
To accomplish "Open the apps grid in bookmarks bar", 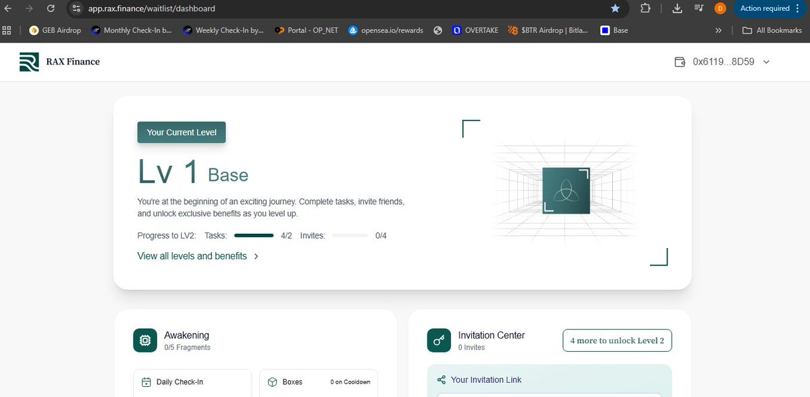I will [x=7, y=30].
